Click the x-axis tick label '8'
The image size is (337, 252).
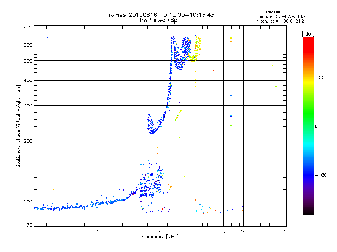point(223,231)
